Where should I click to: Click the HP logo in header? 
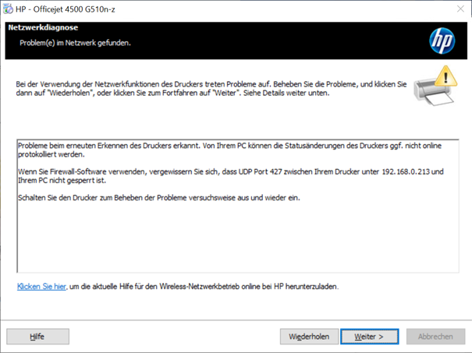point(442,41)
